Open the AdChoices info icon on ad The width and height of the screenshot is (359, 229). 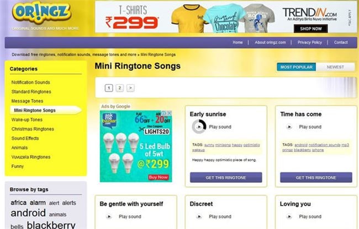pyautogui.click(x=164, y=113)
